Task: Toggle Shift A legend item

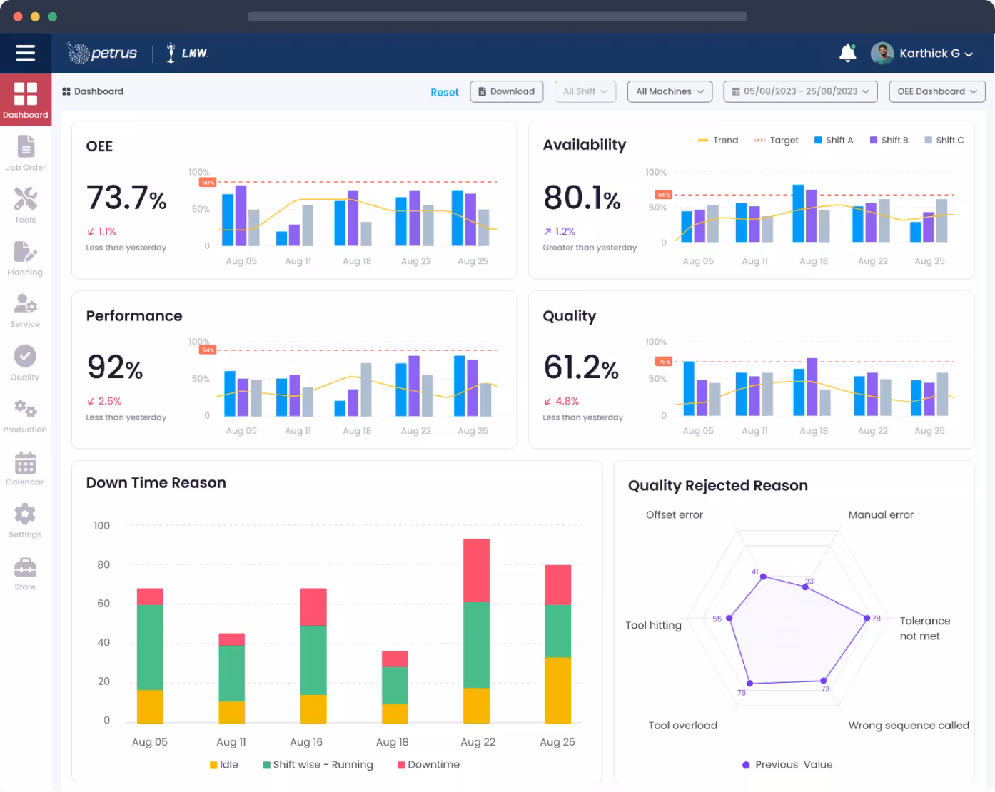Action: tap(834, 140)
